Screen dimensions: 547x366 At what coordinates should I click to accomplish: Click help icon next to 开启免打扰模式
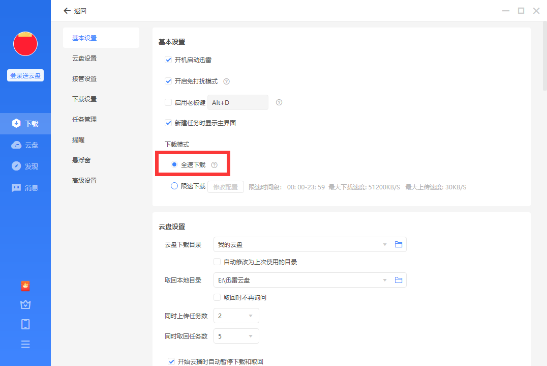(x=227, y=81)
